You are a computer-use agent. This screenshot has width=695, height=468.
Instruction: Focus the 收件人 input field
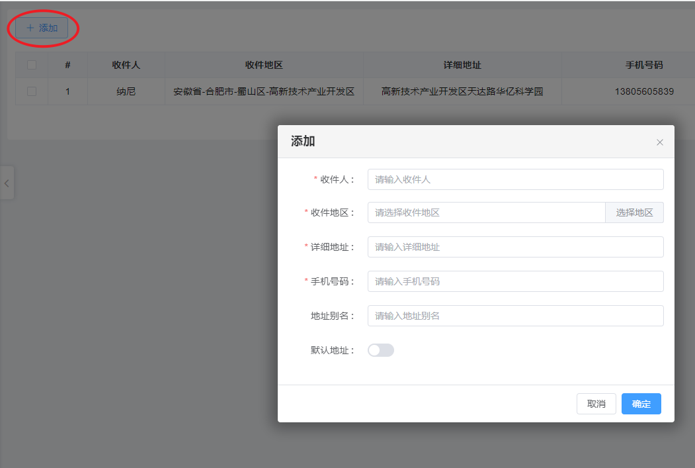(x=516, y=179)
